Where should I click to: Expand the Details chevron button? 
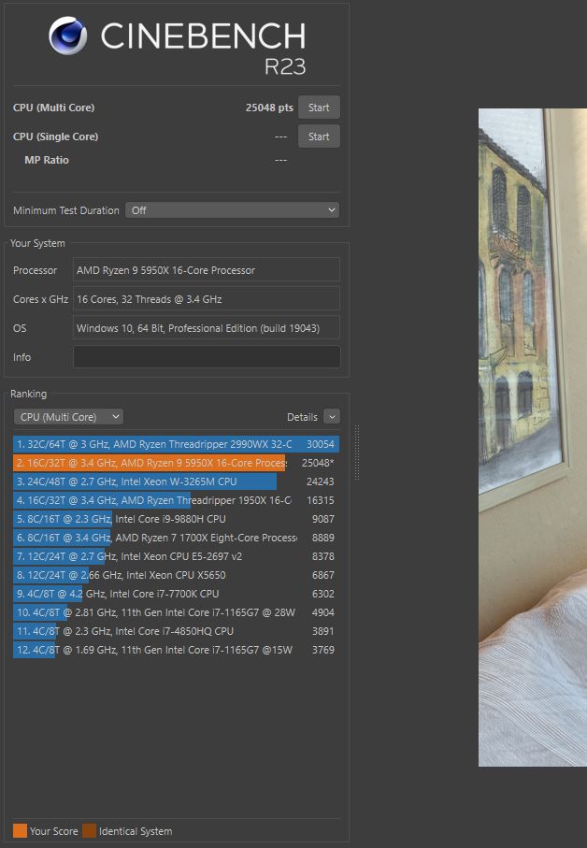(332, 416)
